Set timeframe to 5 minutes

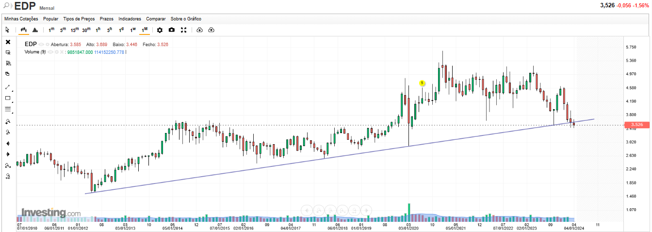pyautogui.click(x=63, y=30)
